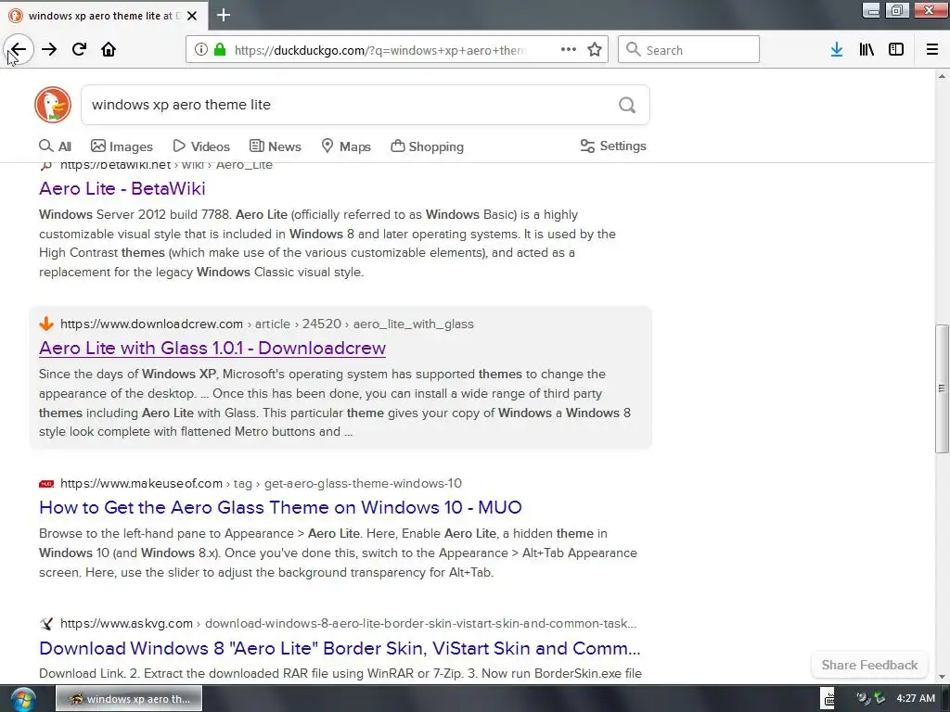Switch to the Images results tab
Viewport: 950px width, 712px height.
click(x=122, y=146)
